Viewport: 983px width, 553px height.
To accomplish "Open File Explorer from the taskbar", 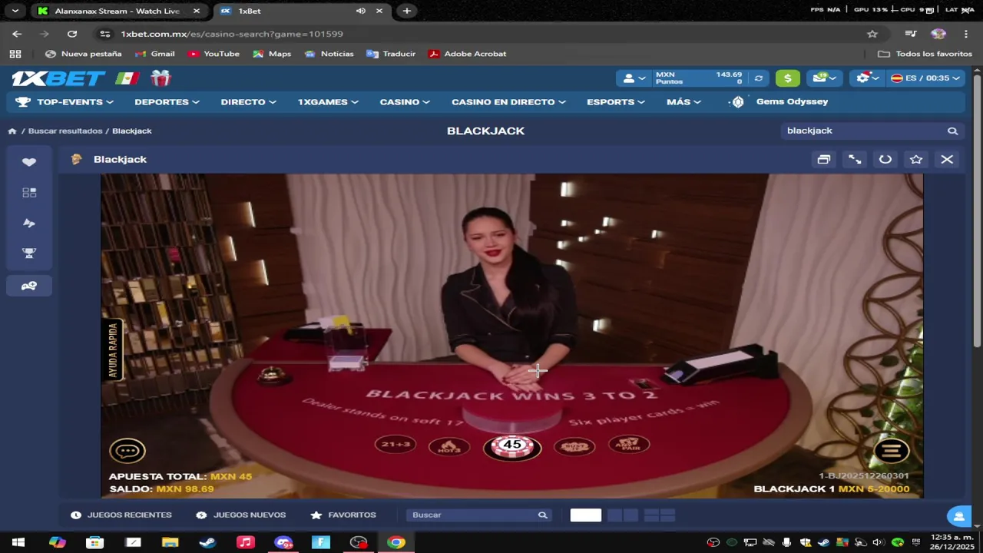I will [x=170, y=542].
